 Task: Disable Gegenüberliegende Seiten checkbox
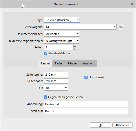tap(45, 97)
